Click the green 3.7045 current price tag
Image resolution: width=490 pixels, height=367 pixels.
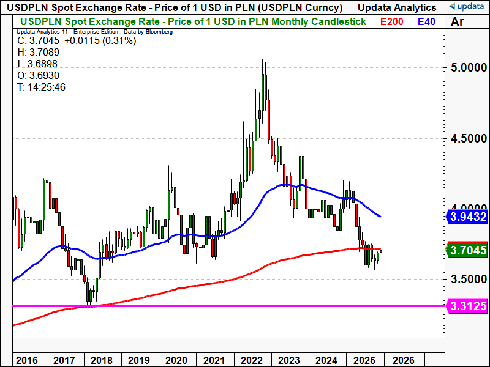point(468,250)
